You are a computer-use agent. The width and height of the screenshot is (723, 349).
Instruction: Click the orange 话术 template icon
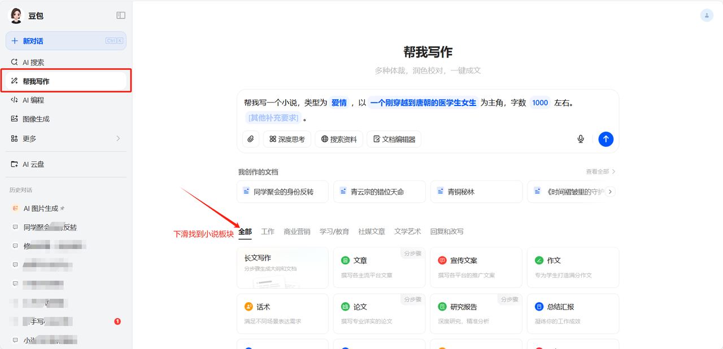point(249,307)
